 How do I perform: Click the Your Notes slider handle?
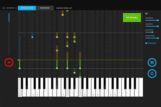tap(158, 26)
